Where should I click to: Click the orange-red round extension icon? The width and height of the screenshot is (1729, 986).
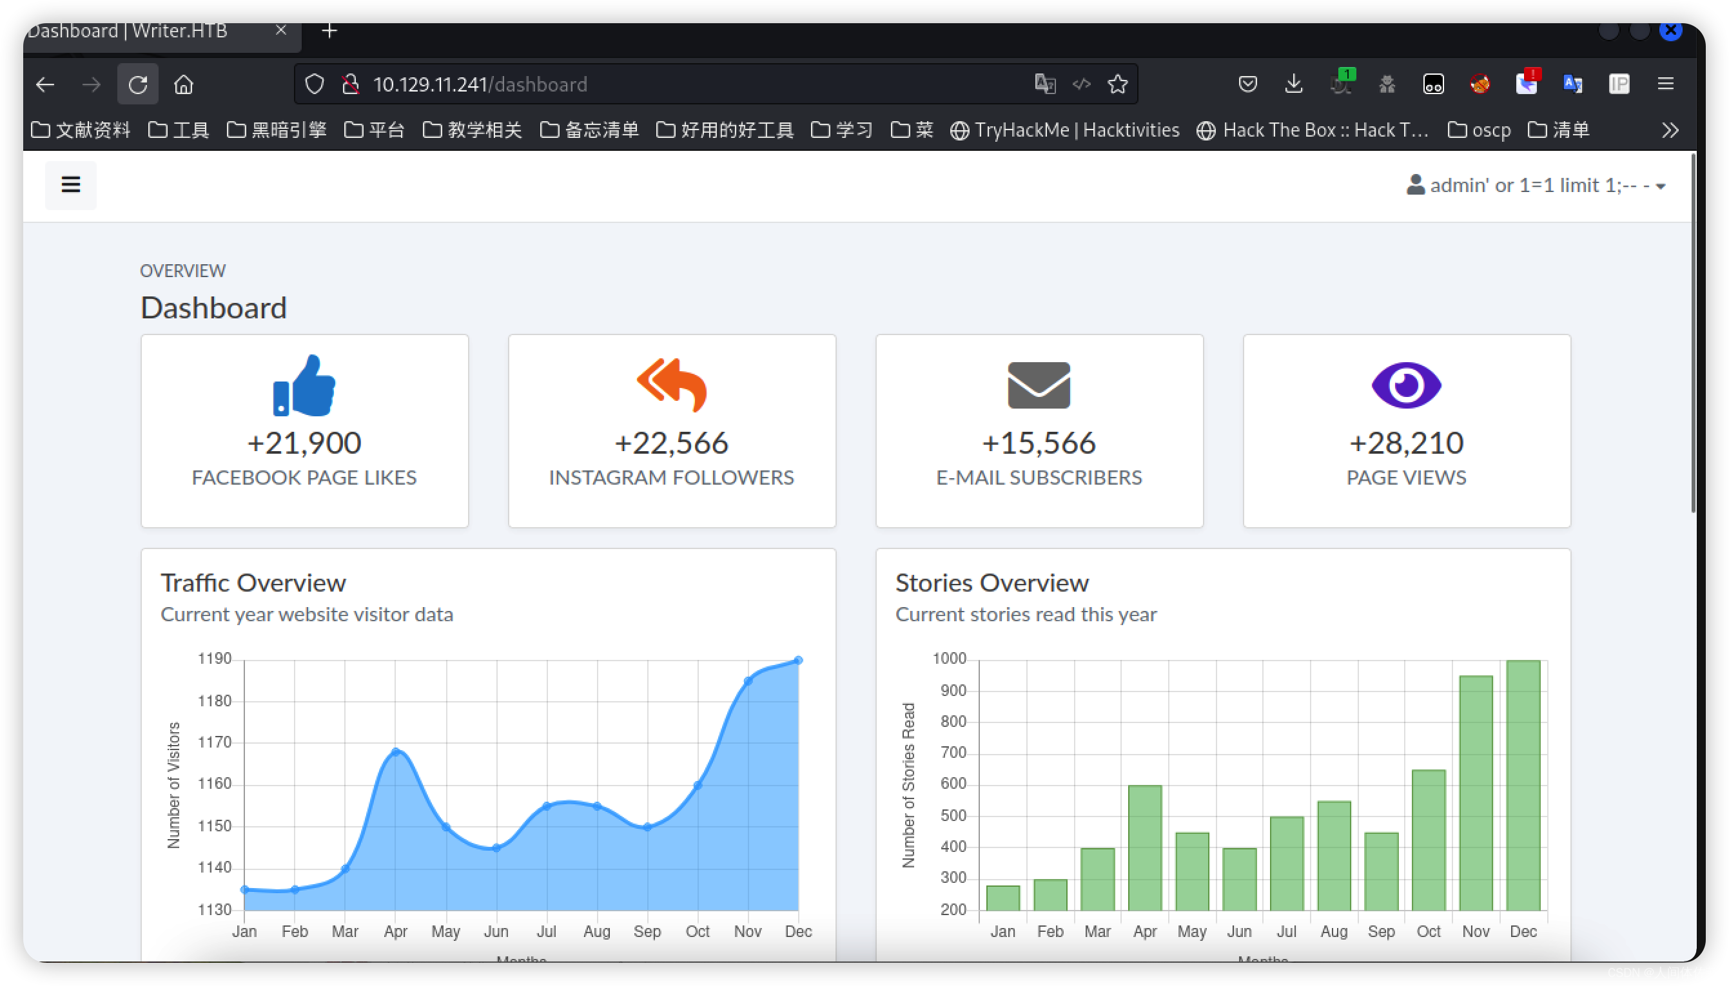click(x=1479, y=84)
